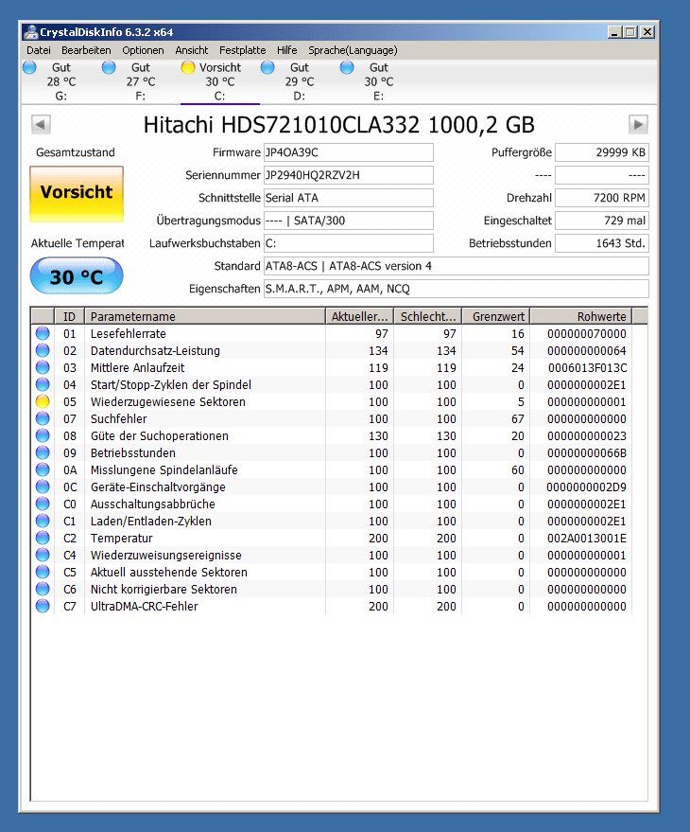The height and width of the screenshot is (832, 690).
Task: Open the Festplatte menu
Action: [242, 50]
